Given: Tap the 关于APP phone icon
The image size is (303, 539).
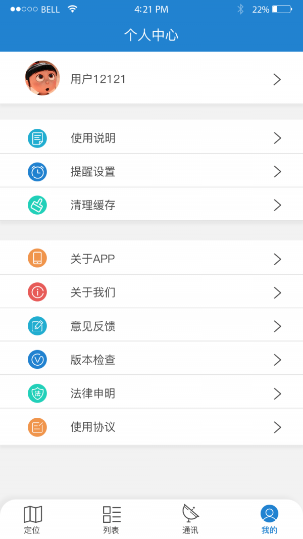Looking at the screenshot, I should tap(37, 259).
